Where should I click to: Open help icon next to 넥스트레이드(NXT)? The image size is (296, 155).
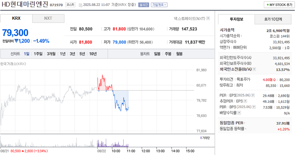click(208, 18)
